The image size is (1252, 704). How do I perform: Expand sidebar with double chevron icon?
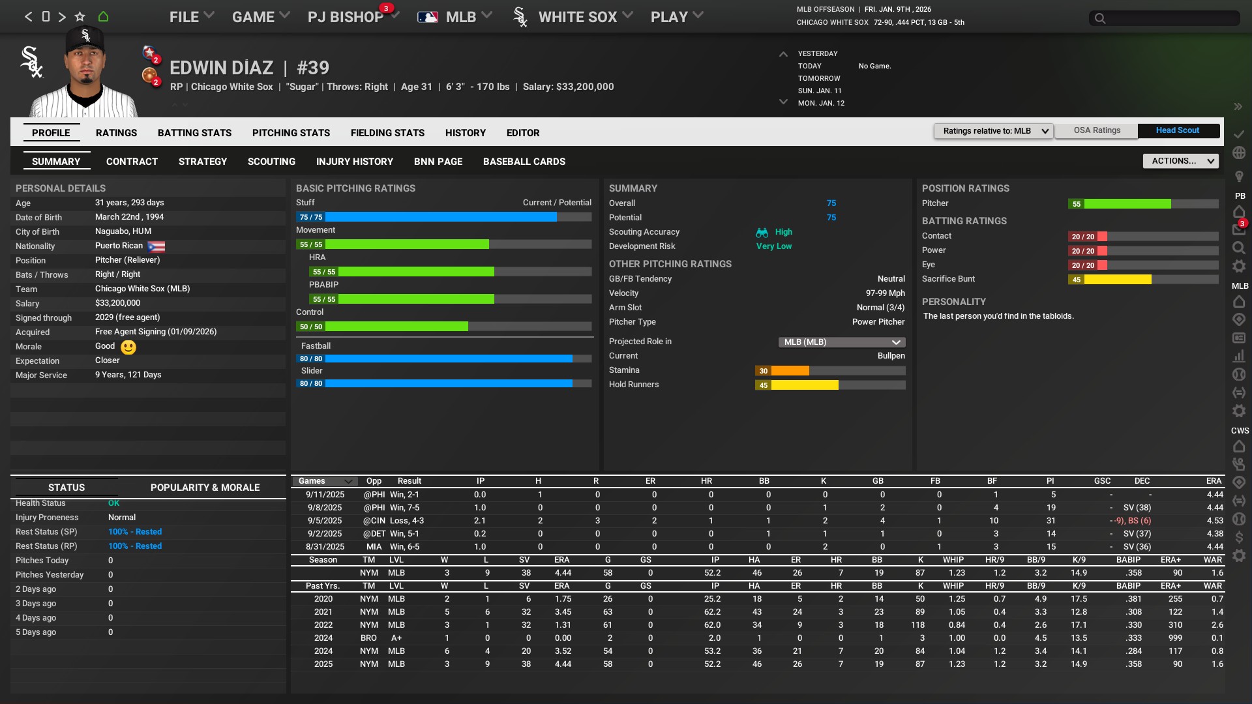(x=1238, y=107)
